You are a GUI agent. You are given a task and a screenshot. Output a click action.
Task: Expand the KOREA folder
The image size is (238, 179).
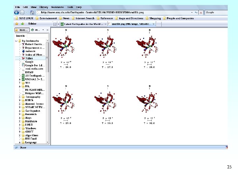pyautogui.click(x=20, y=100)
